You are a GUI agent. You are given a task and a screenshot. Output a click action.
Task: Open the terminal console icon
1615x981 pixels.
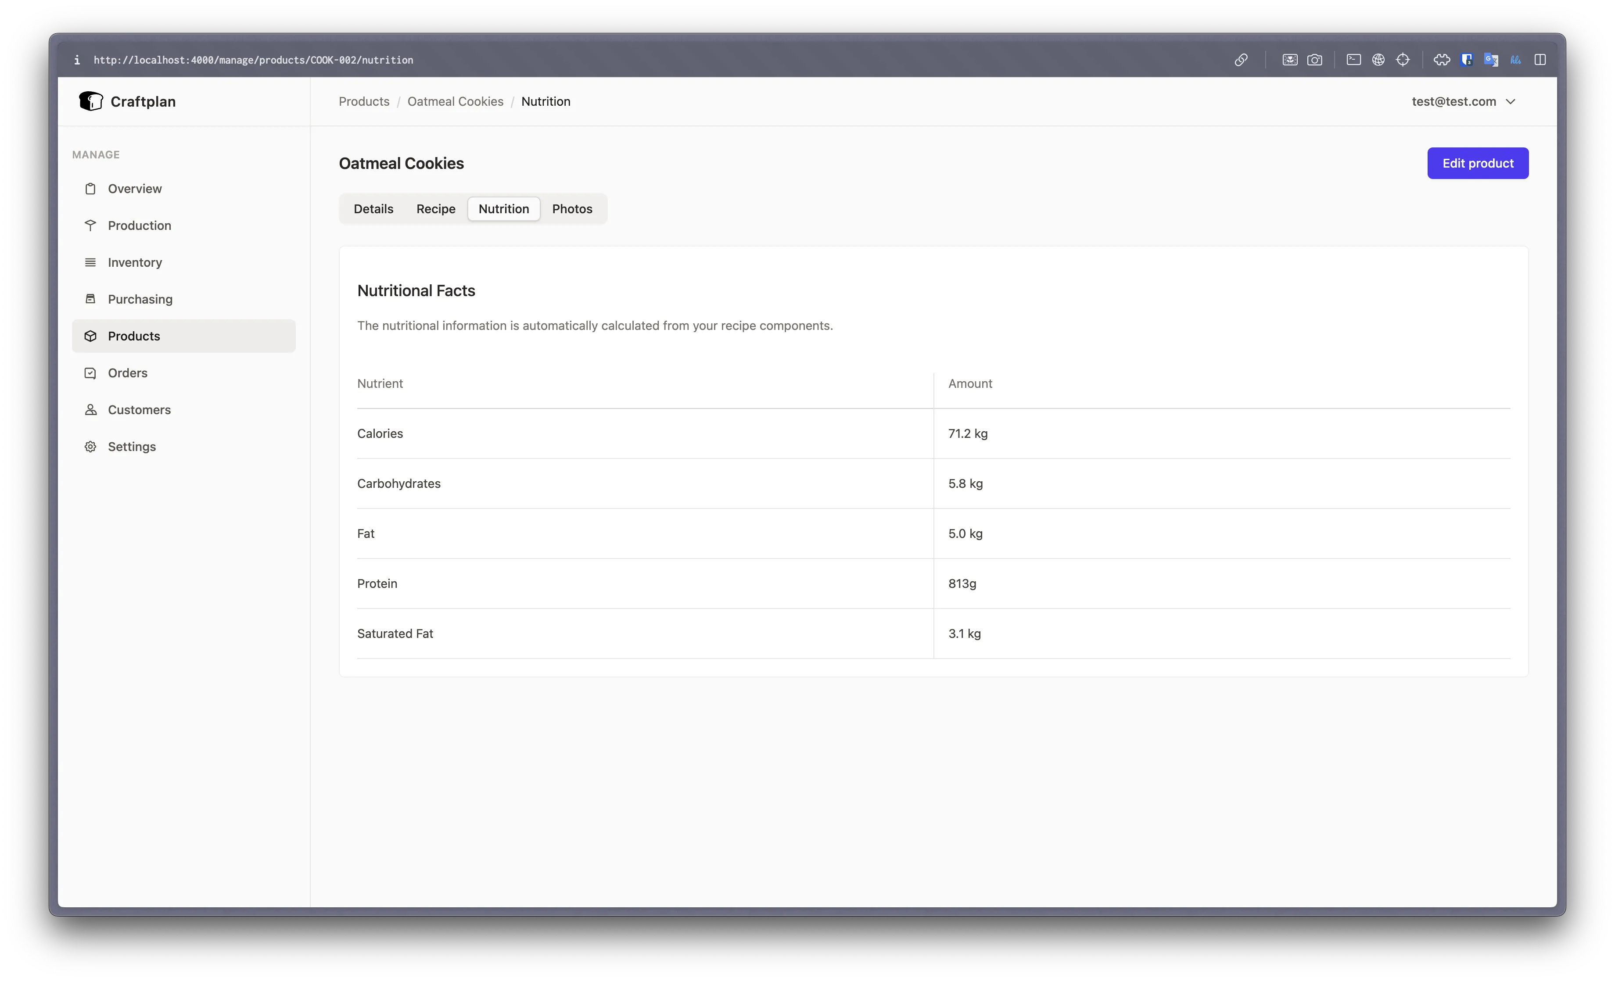tap(1353, 60)
